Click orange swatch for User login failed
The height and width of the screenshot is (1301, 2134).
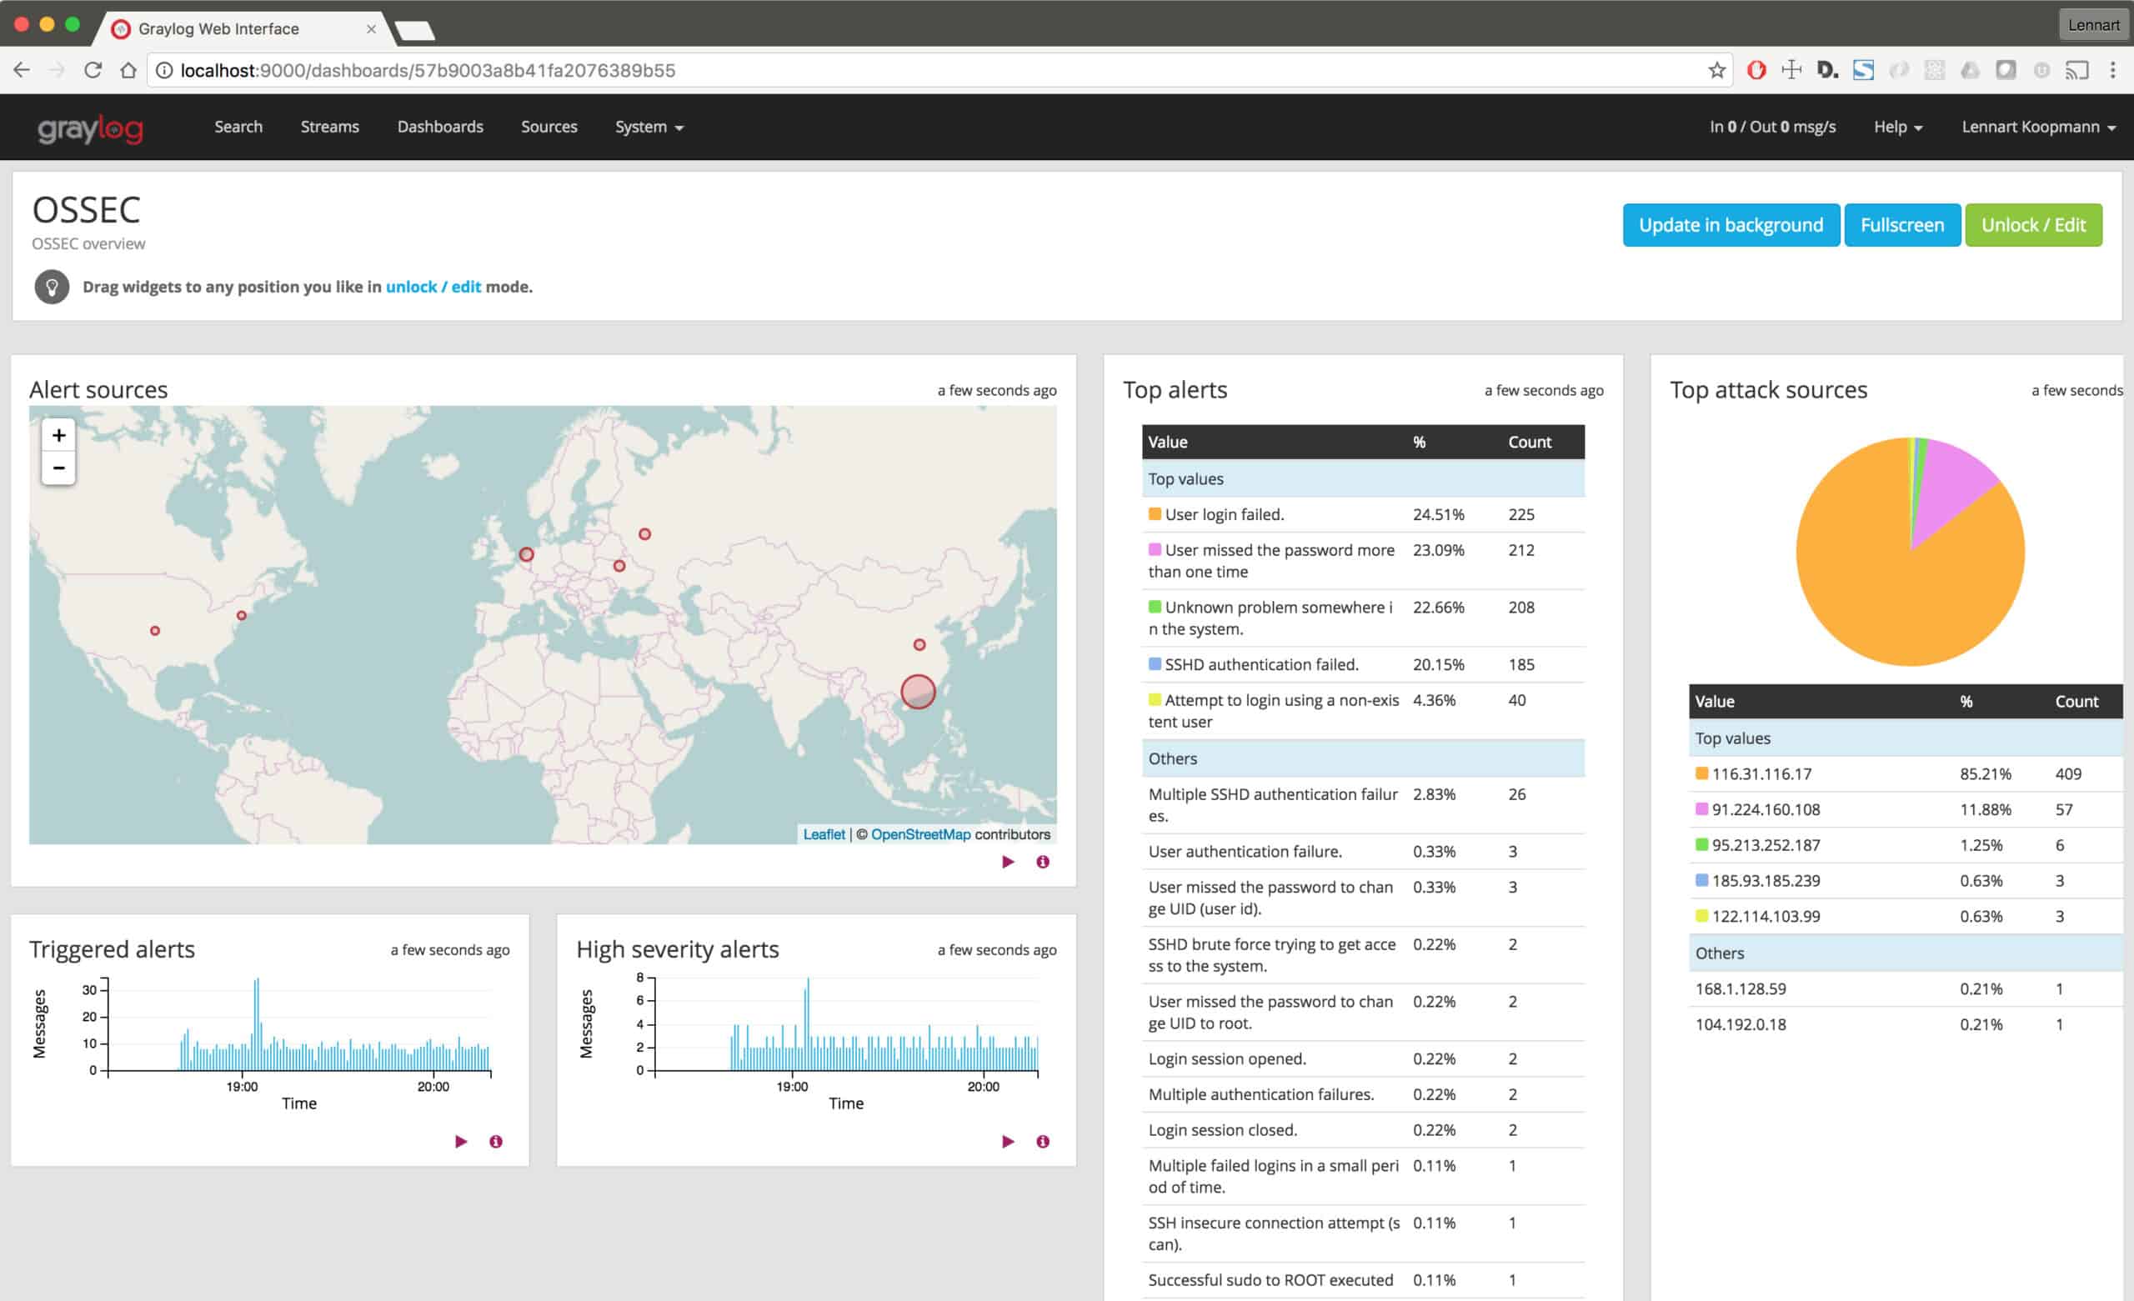point(1155,513)
